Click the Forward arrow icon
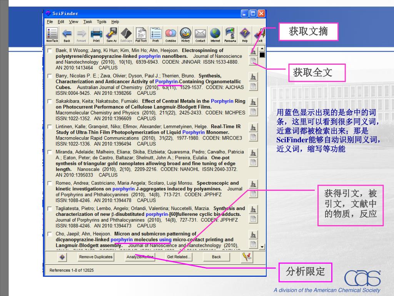394x296 pixels. pyautogui.click(x=82, y=35)
